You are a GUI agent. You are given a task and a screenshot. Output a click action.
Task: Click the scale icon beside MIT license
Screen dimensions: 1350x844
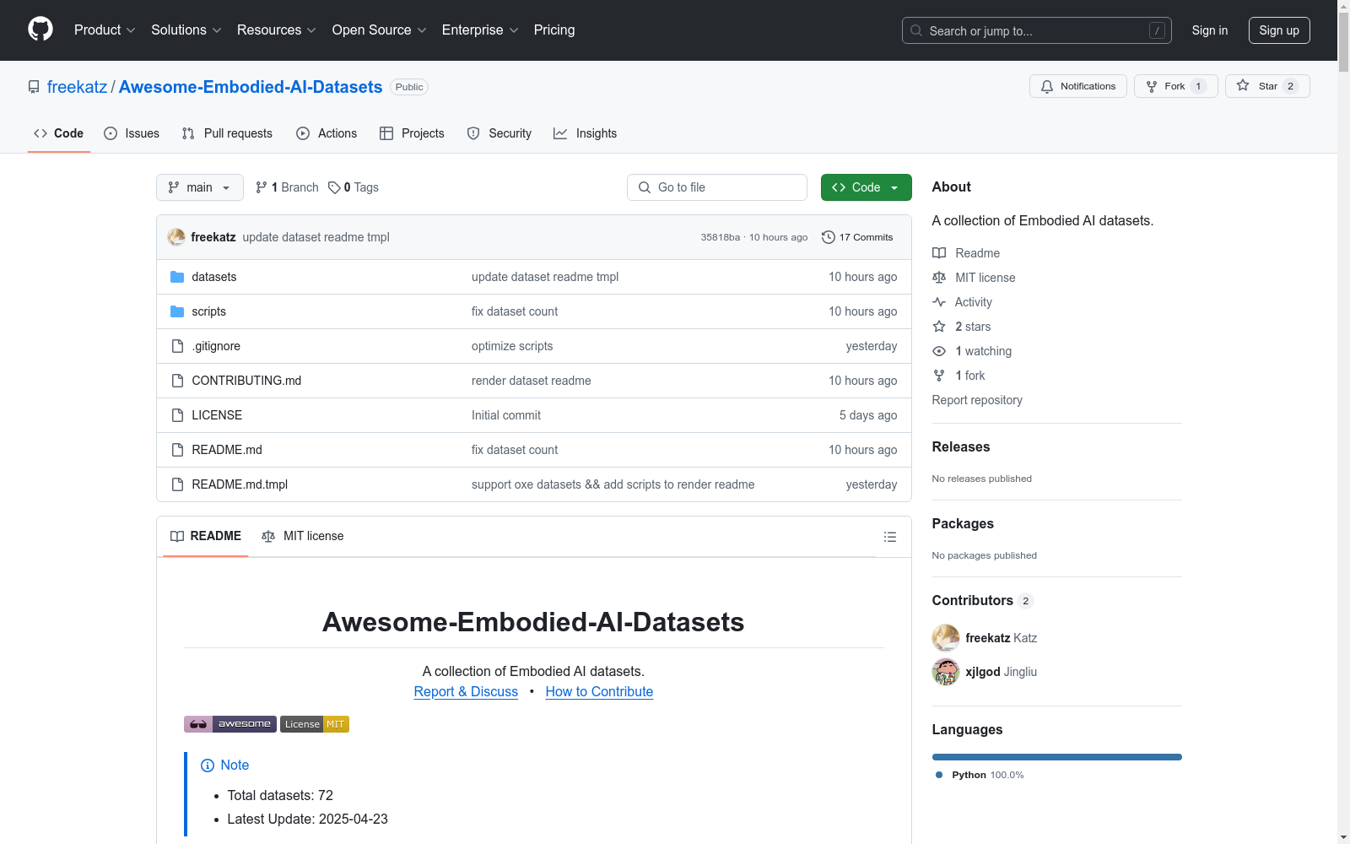pos(939,278)
